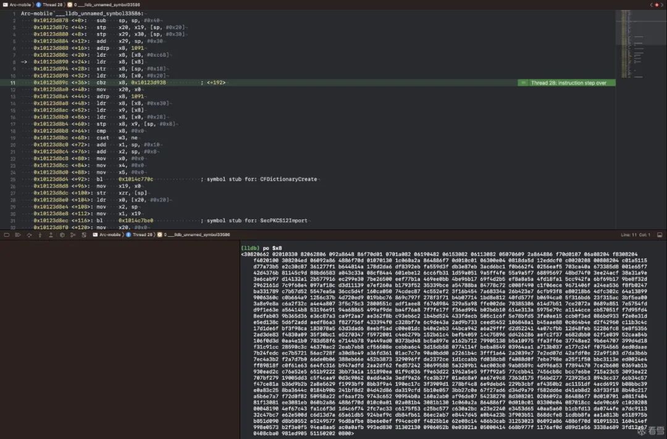Viewport: 667px width, 439px height.
Task: Click the code minimap on the right
Action: (x=640, y=44)
